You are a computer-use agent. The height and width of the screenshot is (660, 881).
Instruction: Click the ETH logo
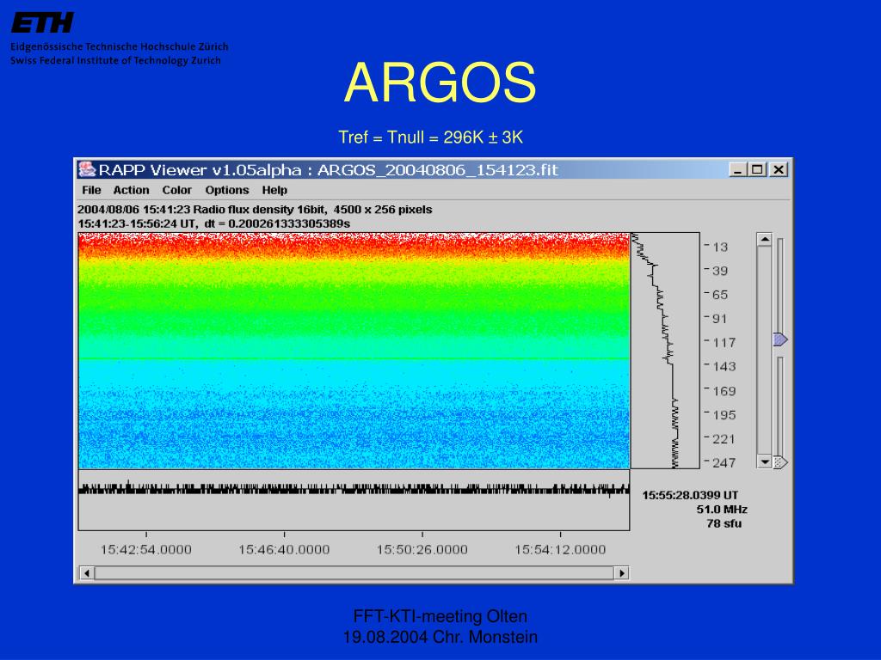(x=42, y=23)
